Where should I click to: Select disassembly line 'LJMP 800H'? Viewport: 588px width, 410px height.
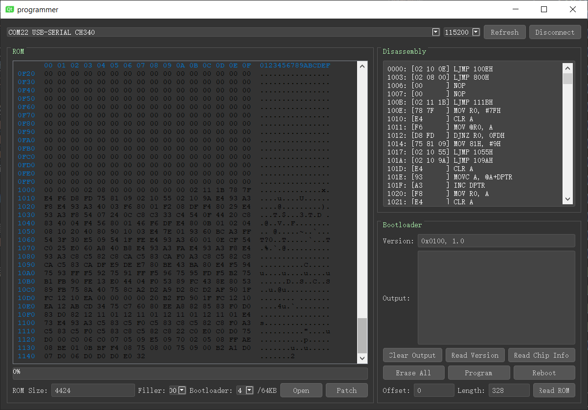coord(438,77)
